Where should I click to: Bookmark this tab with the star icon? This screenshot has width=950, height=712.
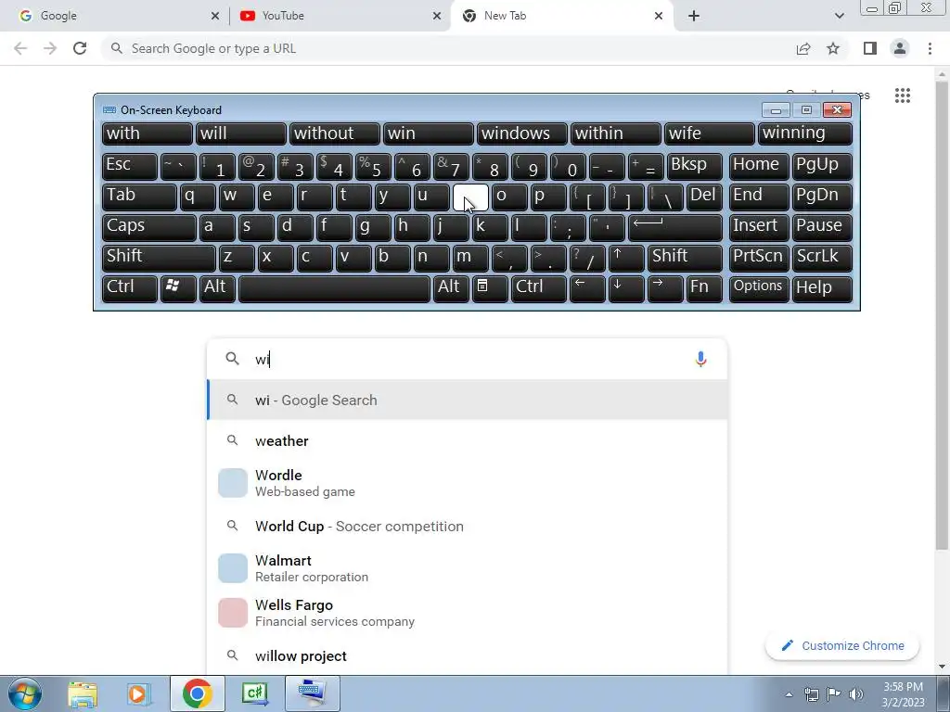833,48
